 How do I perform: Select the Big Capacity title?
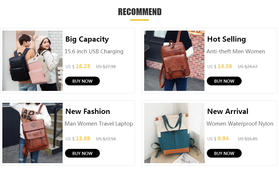87,39
